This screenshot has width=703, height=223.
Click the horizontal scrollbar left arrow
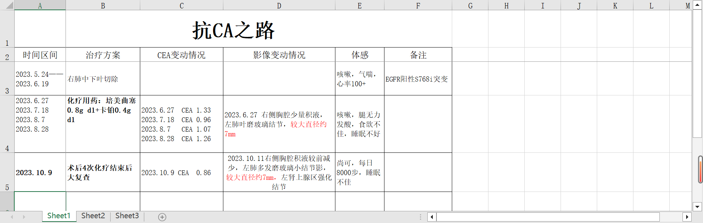click(432, 217)
